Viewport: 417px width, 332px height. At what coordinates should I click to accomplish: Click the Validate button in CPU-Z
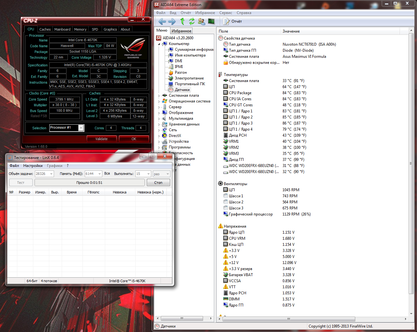click(101, 139)
